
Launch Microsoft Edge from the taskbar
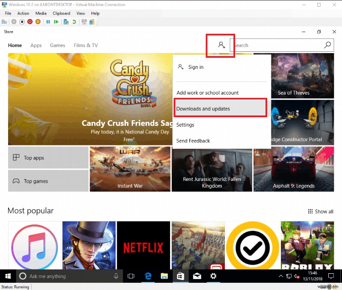pyautogui.click(x=147, y=276)
